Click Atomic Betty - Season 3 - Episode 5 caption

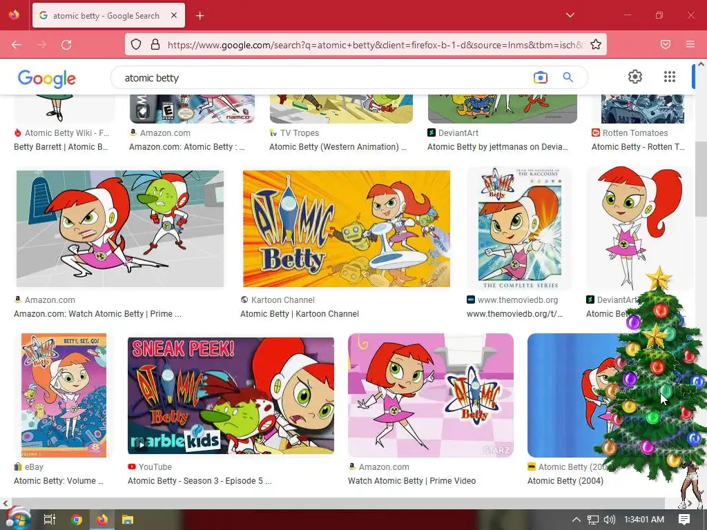tap(200, 480)
